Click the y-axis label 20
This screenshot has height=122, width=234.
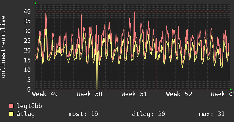[27, 51]
